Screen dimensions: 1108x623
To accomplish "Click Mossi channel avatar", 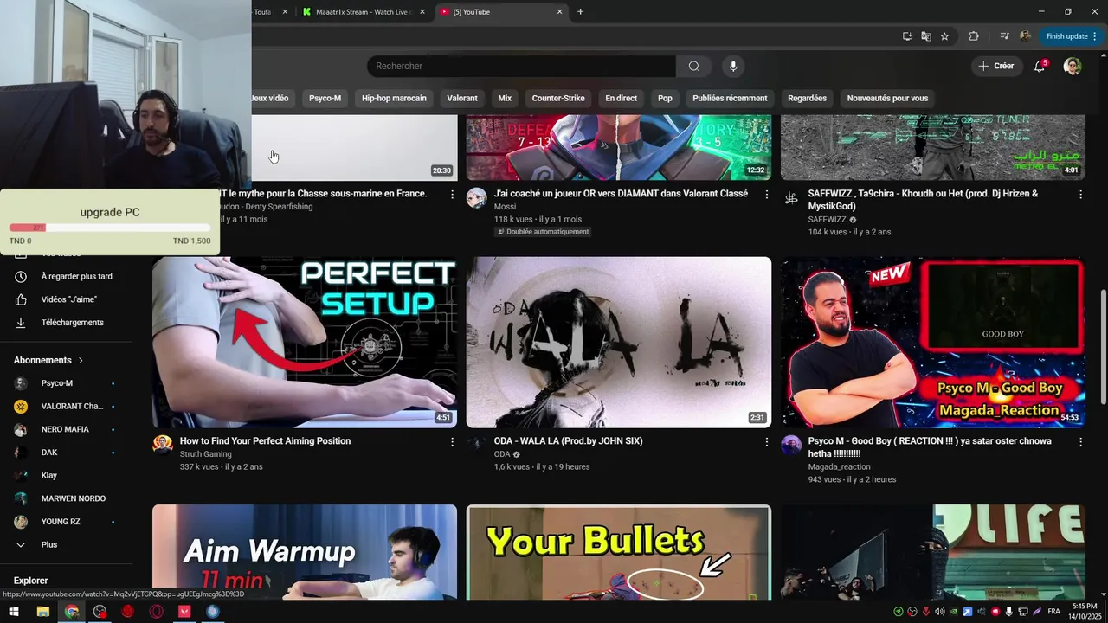I will 477,197.
